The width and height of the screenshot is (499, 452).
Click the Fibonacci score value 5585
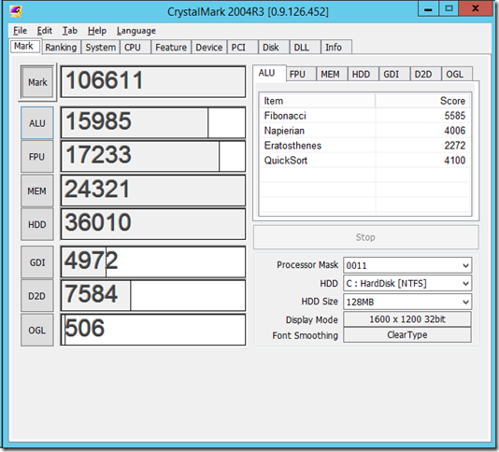tap(455, 116)
